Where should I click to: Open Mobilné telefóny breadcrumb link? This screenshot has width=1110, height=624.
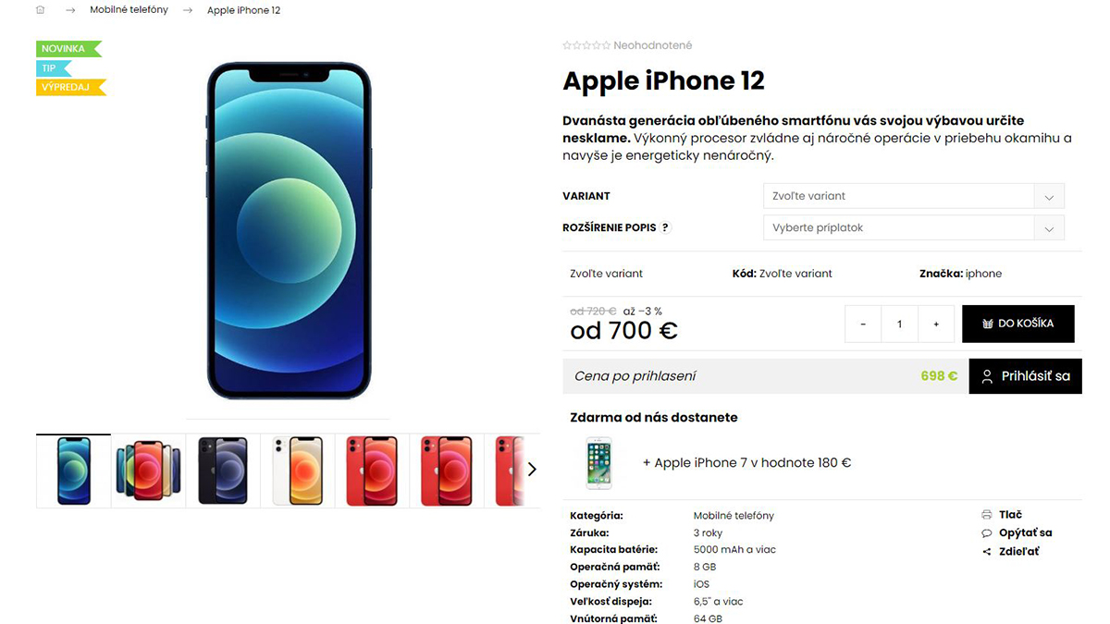pyautogui.click(x=129, y=10)
